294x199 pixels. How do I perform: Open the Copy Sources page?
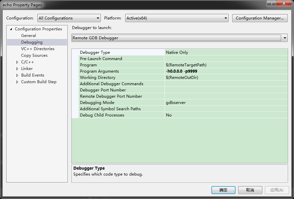click(x=34, y=55)
